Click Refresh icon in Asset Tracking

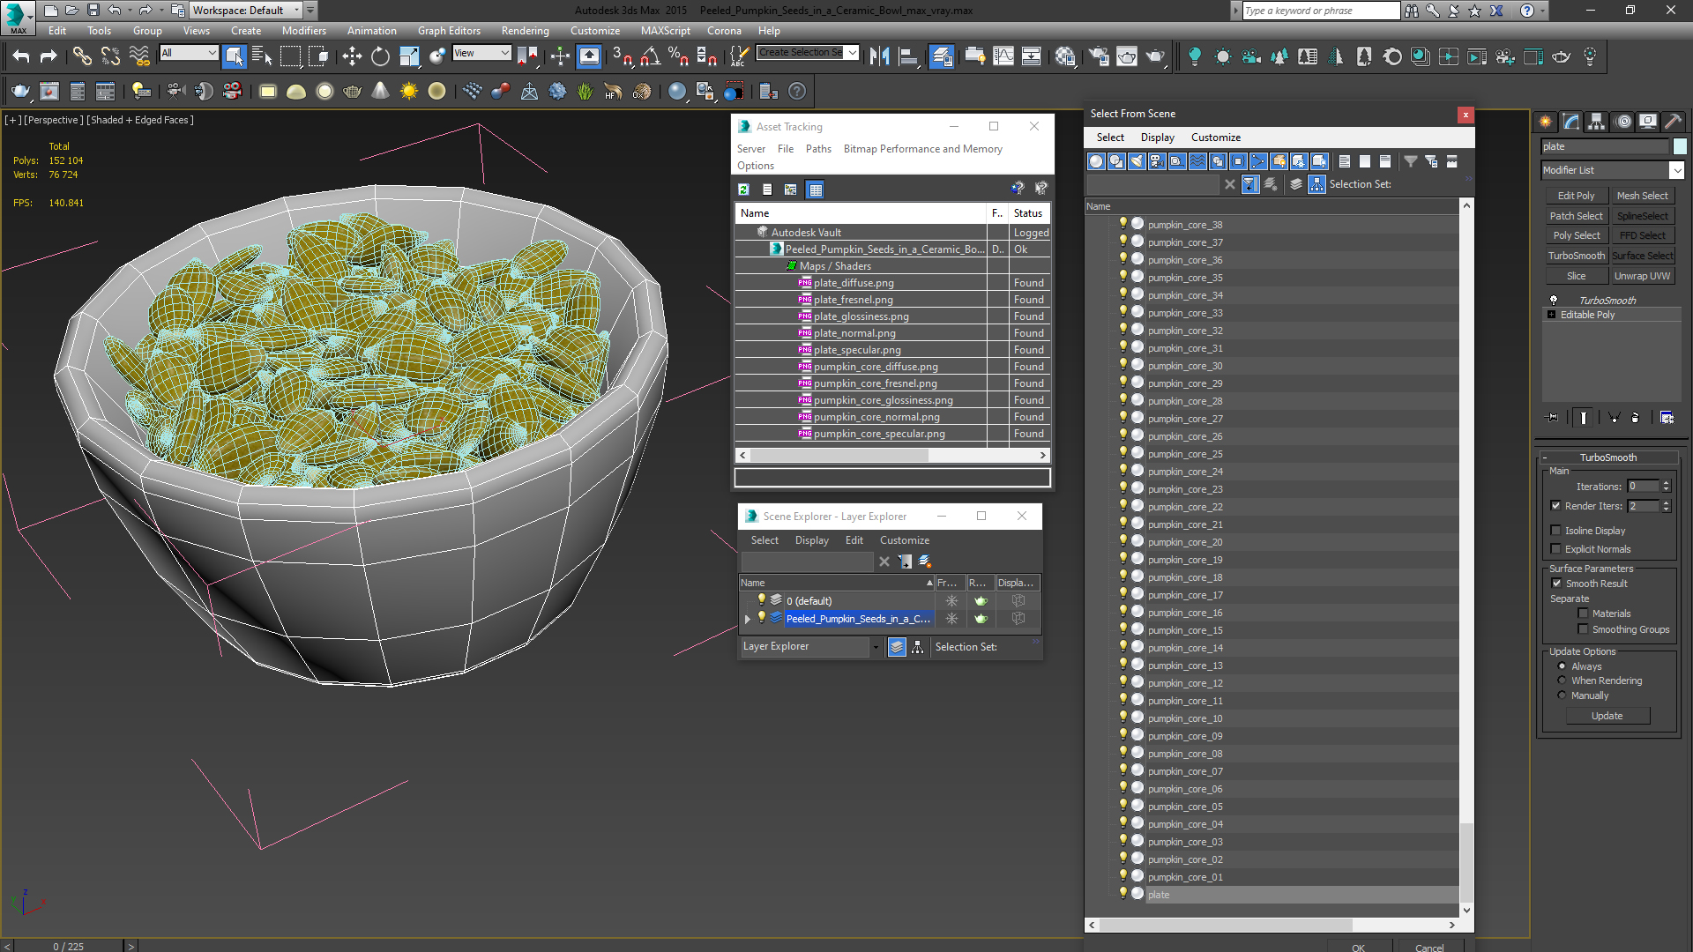(x=744, y=190)
